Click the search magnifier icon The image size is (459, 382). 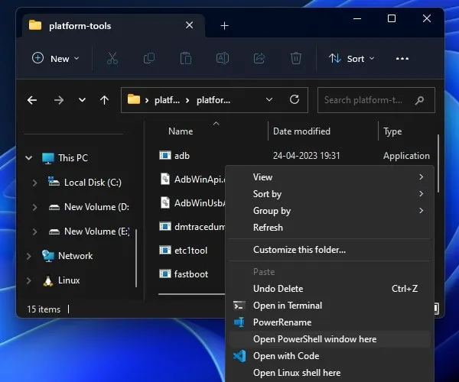tap(419, 100)
